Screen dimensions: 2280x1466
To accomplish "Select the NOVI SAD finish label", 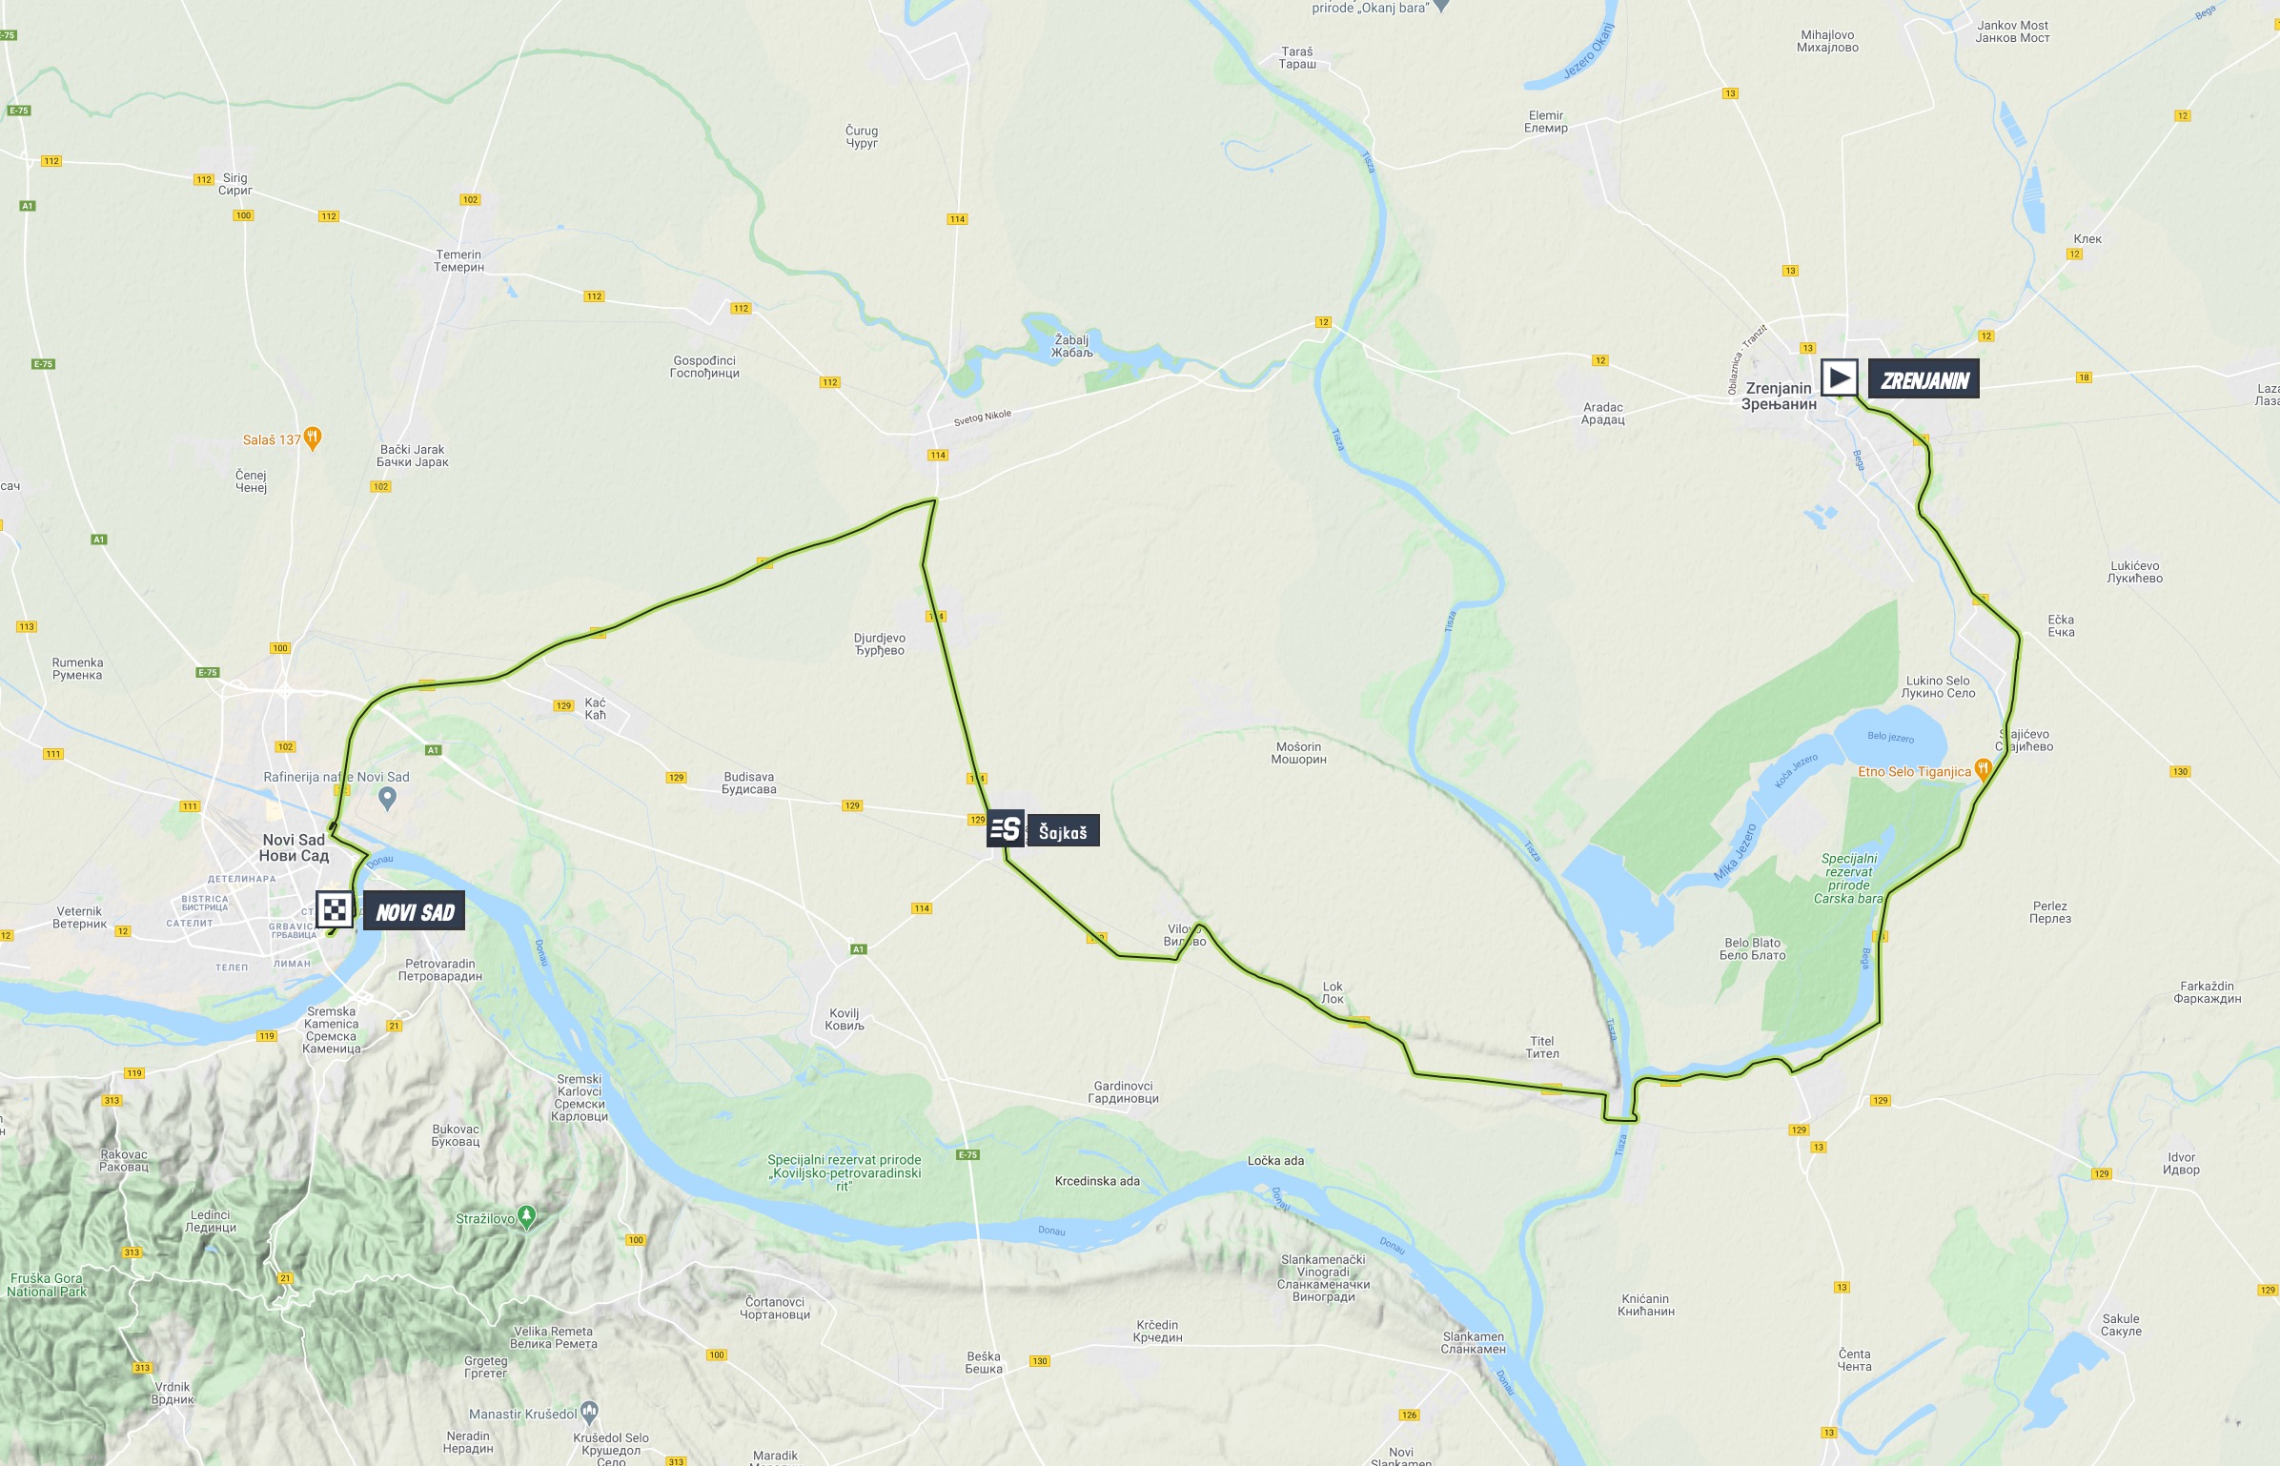I will [x=415, y=911].
